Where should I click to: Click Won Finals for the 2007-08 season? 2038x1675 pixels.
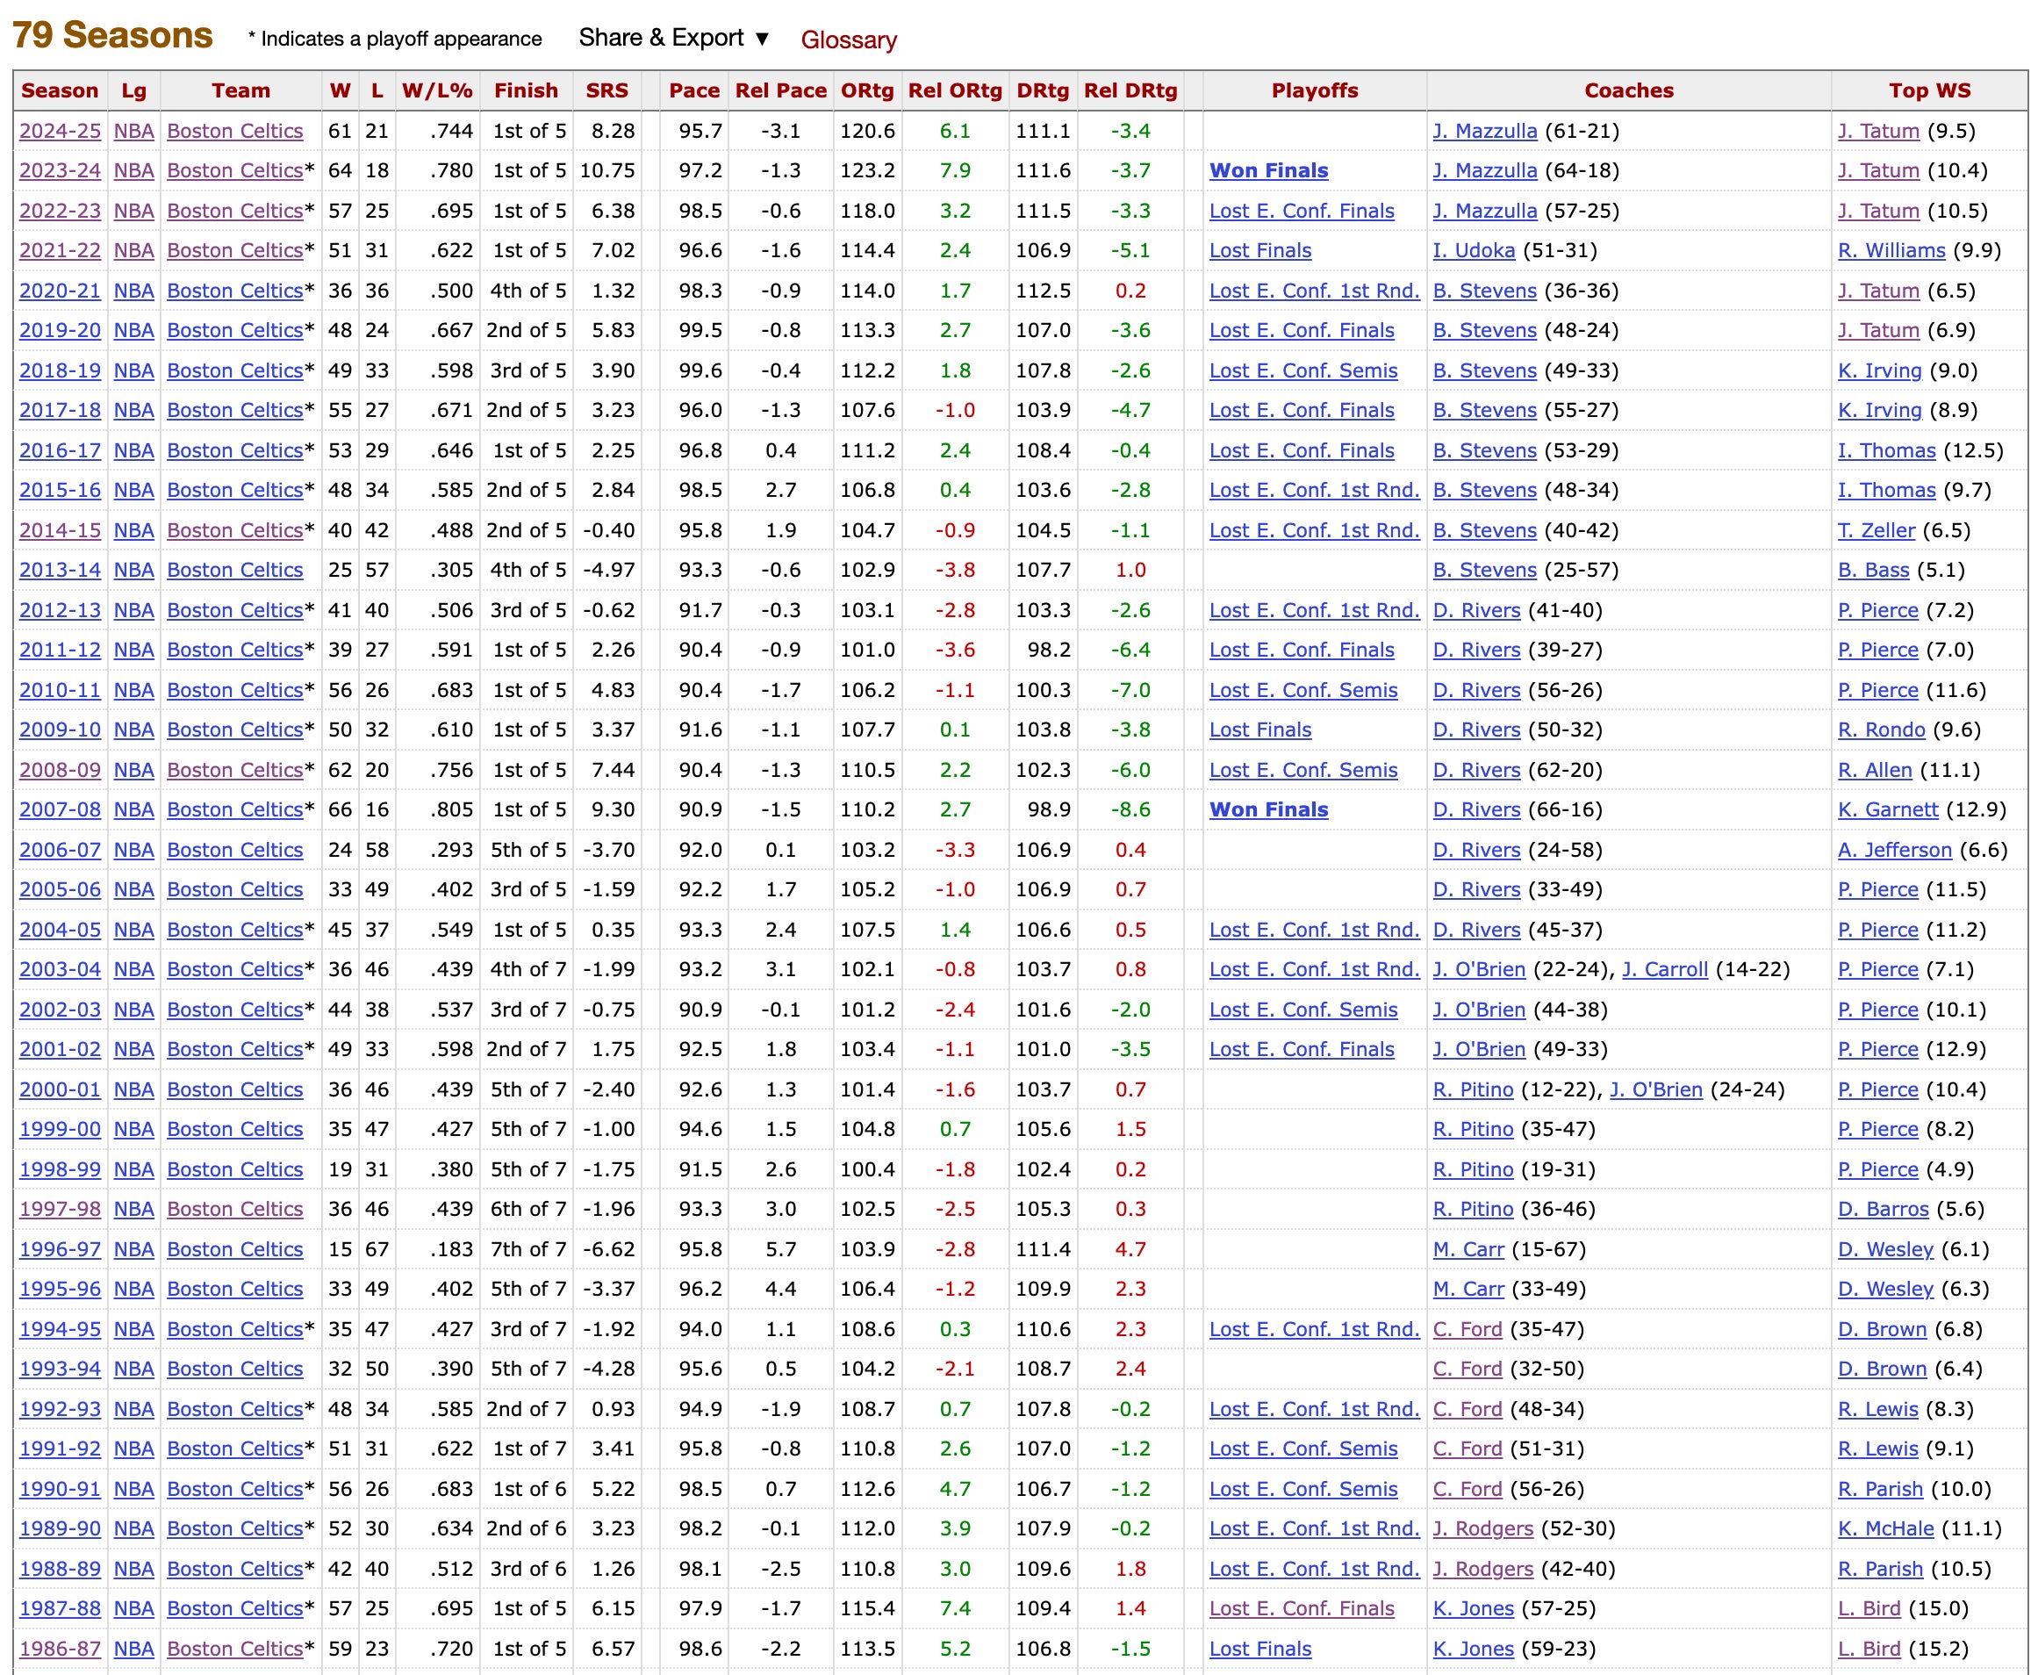1268,809
